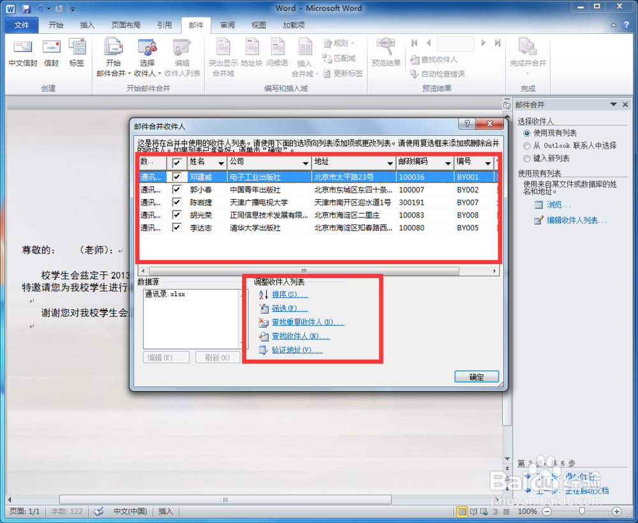Uncheck the checkbox for 邓建威
Viewport: 638px width, 523px height.
(177, 177)
